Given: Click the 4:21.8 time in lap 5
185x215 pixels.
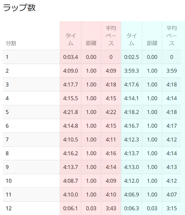Looking at the screenshot, I should (x=71, y=112).
